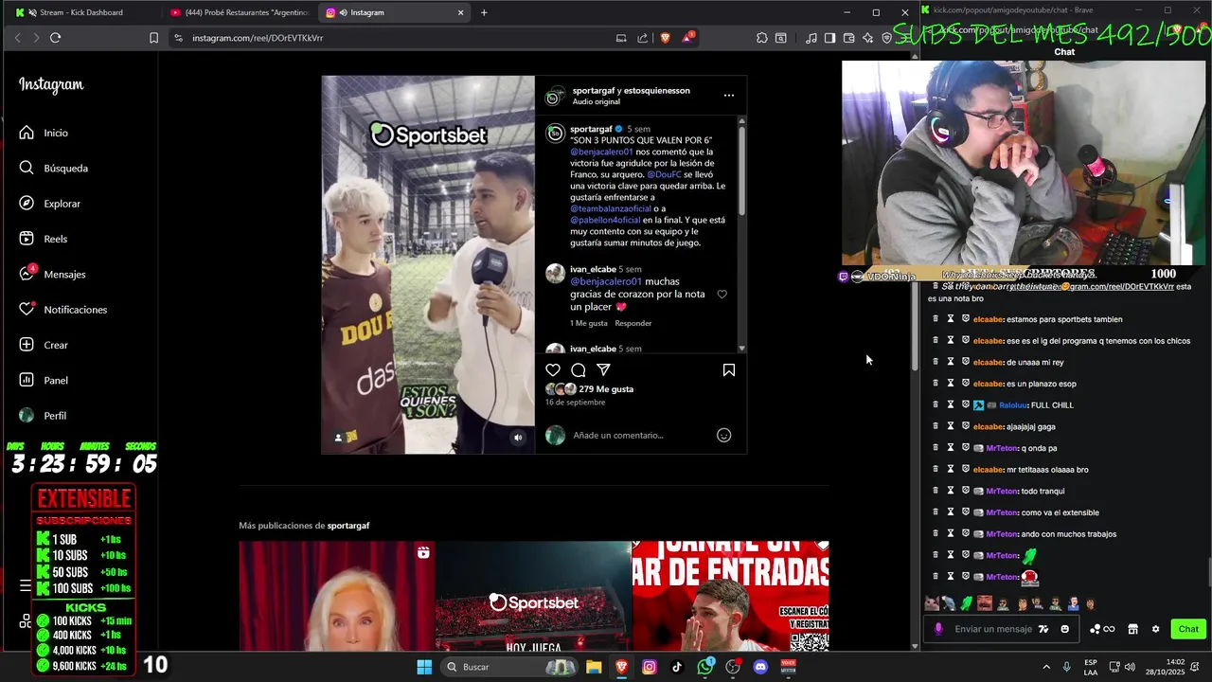Toggle 7TV emote button in chat
Viewport: 1212px width, 682px height.
pyautogui.click(x=1043, y=629)
